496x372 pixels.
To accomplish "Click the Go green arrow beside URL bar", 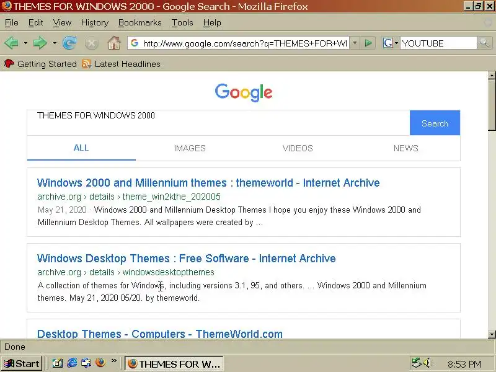I will (x=368, y=43).
